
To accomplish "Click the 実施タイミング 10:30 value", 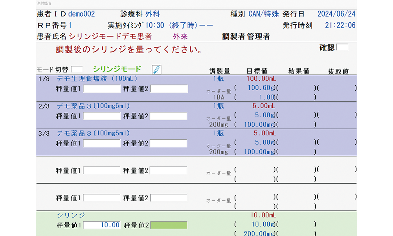I will (154, 25).
